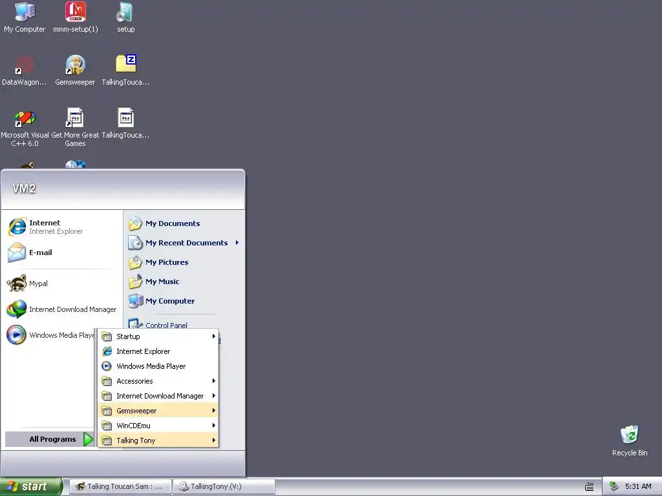The image size is (662, 496).
Task: Open TalkingTouca zip folder icon
Action: click(125, 70)
